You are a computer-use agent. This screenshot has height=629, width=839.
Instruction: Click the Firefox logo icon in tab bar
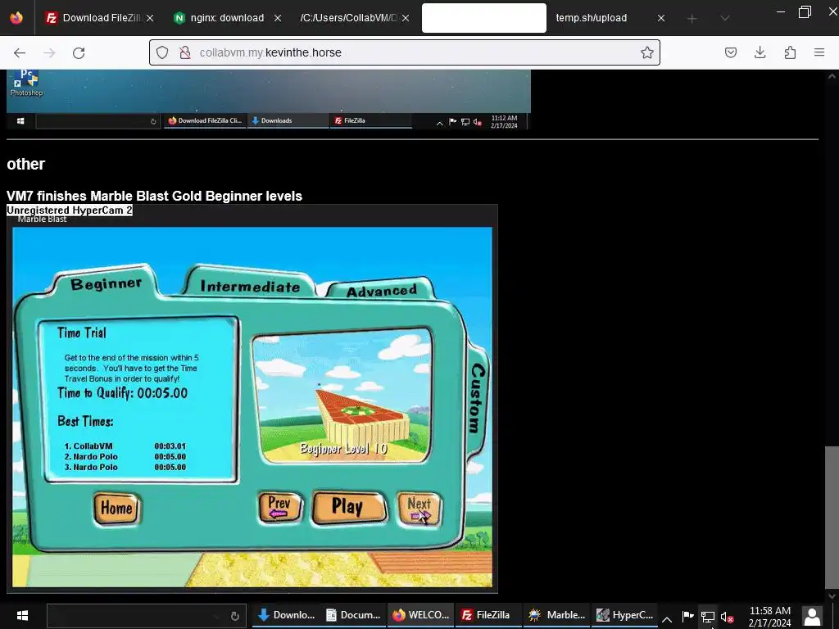[16, 18]
